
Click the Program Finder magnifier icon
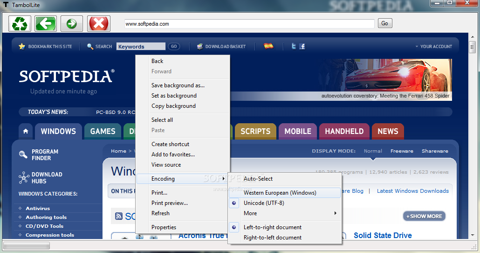click(x=23, y=155)
